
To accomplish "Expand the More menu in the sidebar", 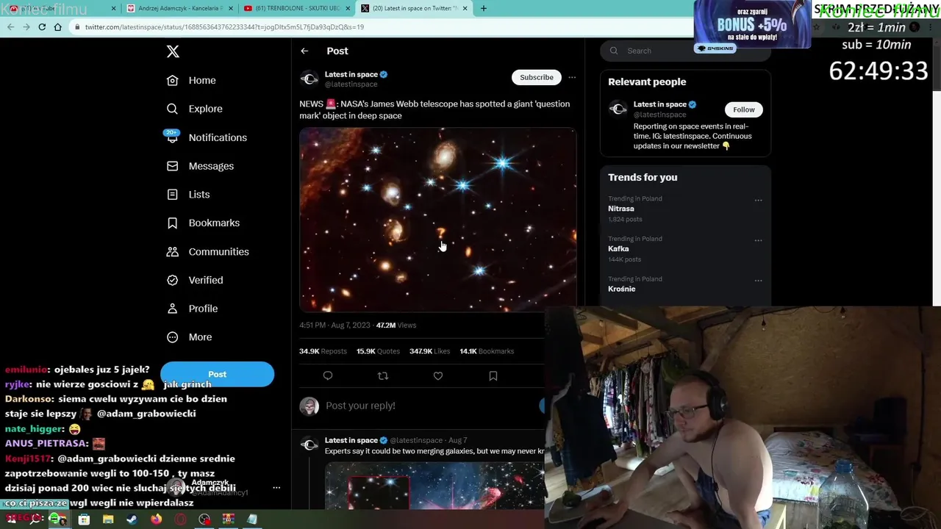I will click(x=189, y=337).
